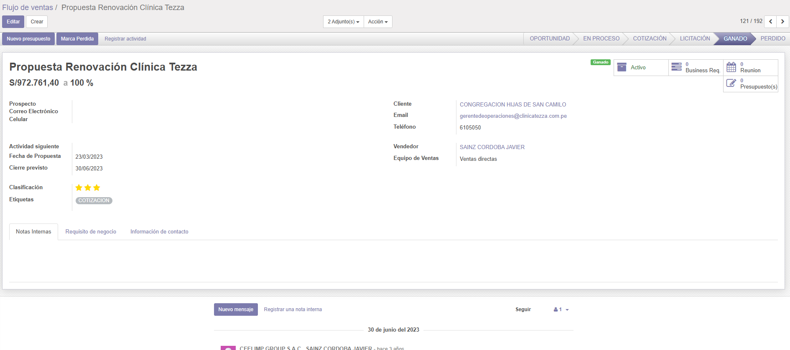Open the Business Req. list icon

(676, 67)
